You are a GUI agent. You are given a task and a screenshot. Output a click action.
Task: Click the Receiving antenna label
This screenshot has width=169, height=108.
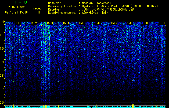[x=62, y=13]
